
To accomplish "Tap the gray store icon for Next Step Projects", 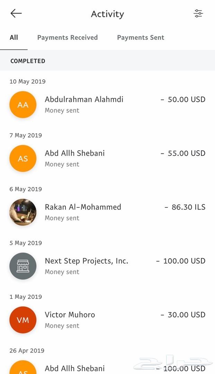I will [23, 266].
